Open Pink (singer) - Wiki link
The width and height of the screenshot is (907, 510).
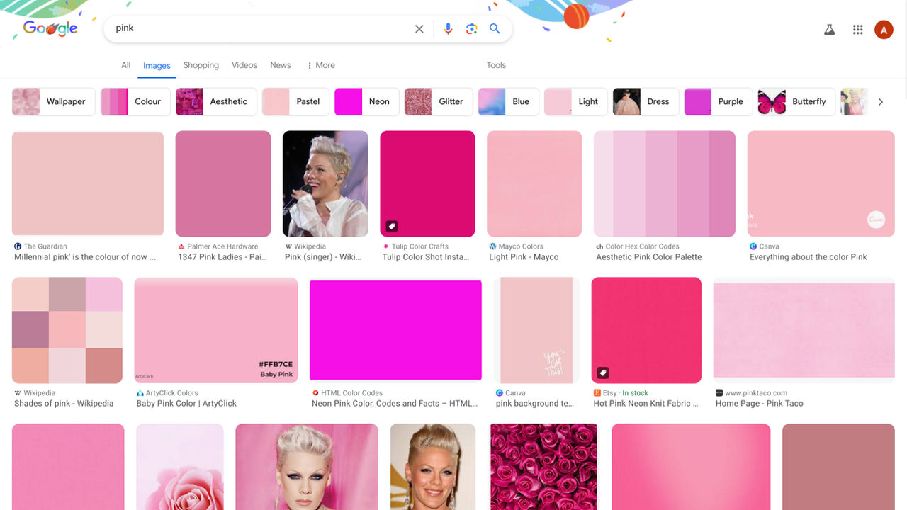pos(323,257)
